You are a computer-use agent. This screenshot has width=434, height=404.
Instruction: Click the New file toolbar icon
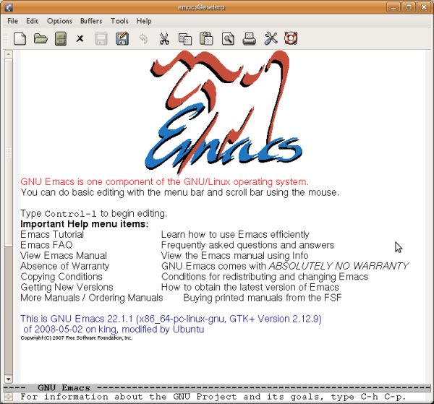pos(20,38)
